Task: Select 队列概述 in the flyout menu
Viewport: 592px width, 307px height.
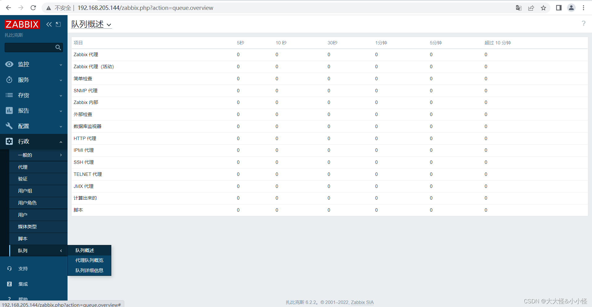Action: 89,251
